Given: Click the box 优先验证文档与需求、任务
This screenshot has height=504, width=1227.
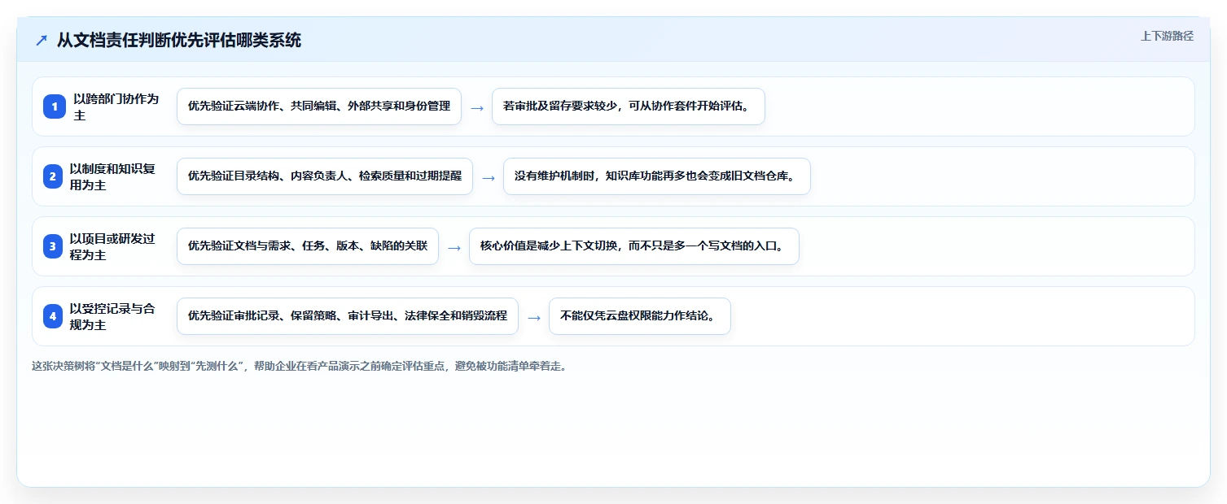Looking at the screenshot, I should (308, 246).
